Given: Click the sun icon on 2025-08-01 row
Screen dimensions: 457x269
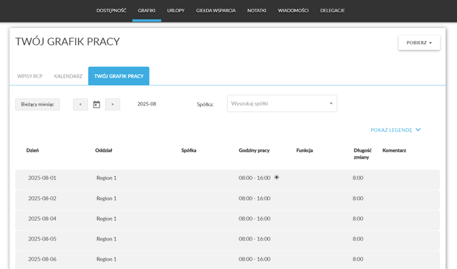Looking at the screenshot, I should (277, 177).
